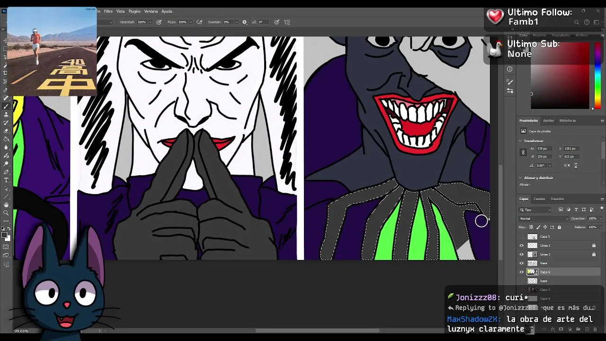Click the search icon at top right

point(577,22)
